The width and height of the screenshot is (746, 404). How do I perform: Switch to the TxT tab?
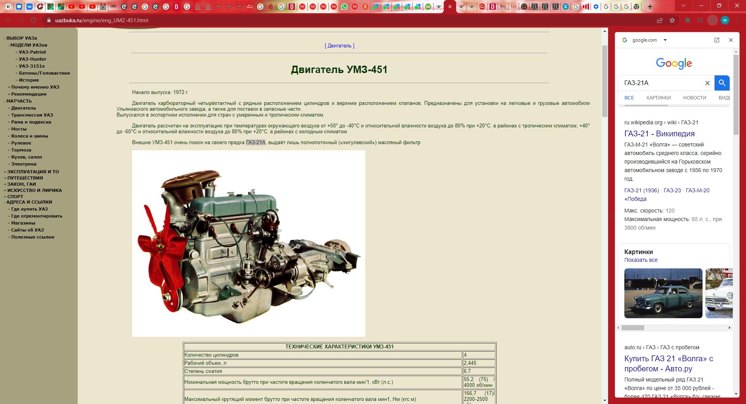[x=514, y=7]
